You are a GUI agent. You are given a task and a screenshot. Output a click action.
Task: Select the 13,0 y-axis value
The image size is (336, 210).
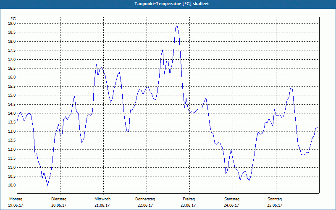[x=12, y=131]
